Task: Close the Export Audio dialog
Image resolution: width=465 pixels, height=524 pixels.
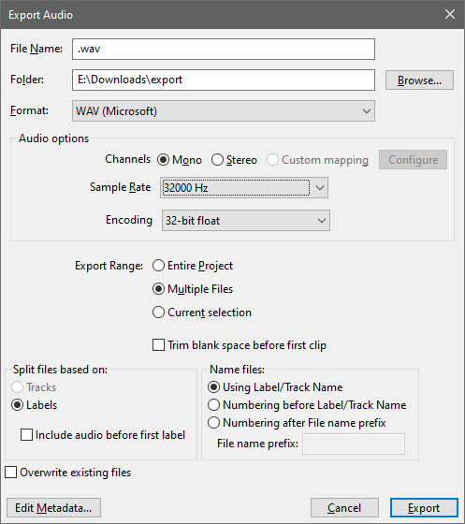Action: click(450, 14)
